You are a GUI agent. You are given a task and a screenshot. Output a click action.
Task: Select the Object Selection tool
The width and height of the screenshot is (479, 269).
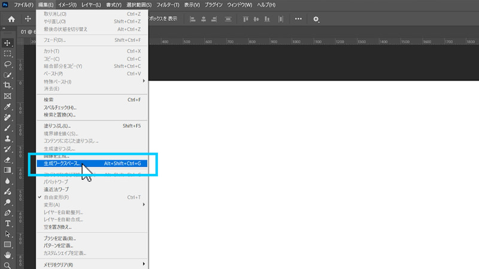(7, 75)
